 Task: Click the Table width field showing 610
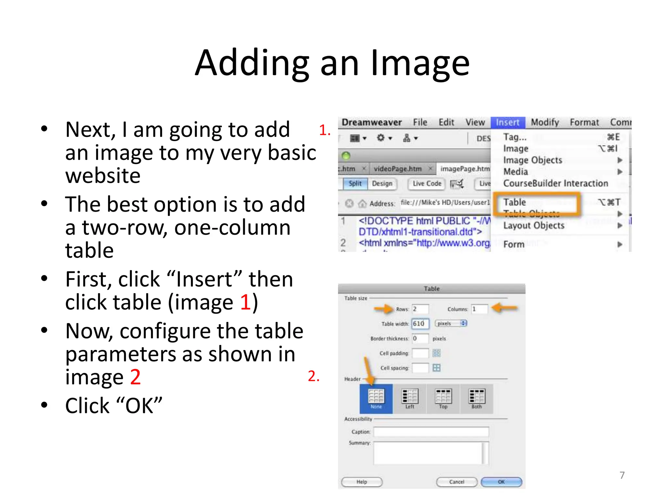pyautogui.click(x=420, y=324)
